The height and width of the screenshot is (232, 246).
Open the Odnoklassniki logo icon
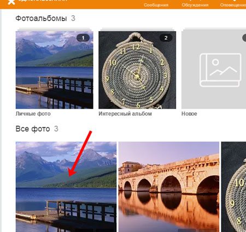(11, 2)
